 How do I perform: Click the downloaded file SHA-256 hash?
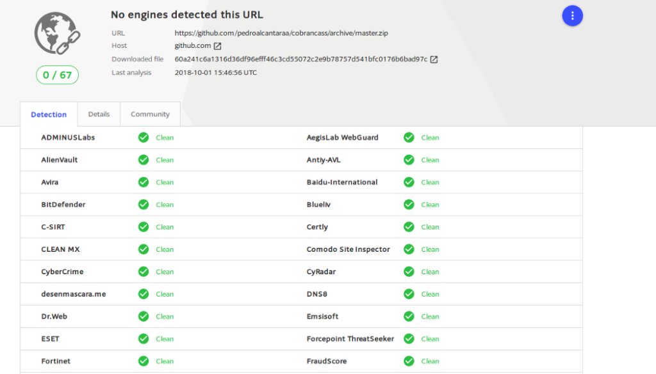click(x=300, y=59)
